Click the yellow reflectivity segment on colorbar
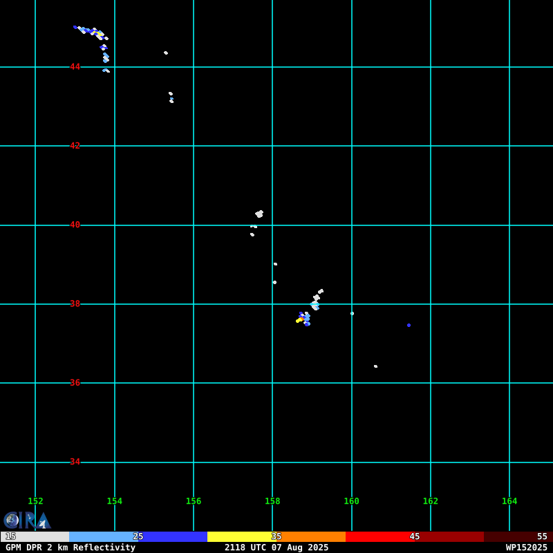The height and width of the screenshot is (553, 553). click(241, 536)
